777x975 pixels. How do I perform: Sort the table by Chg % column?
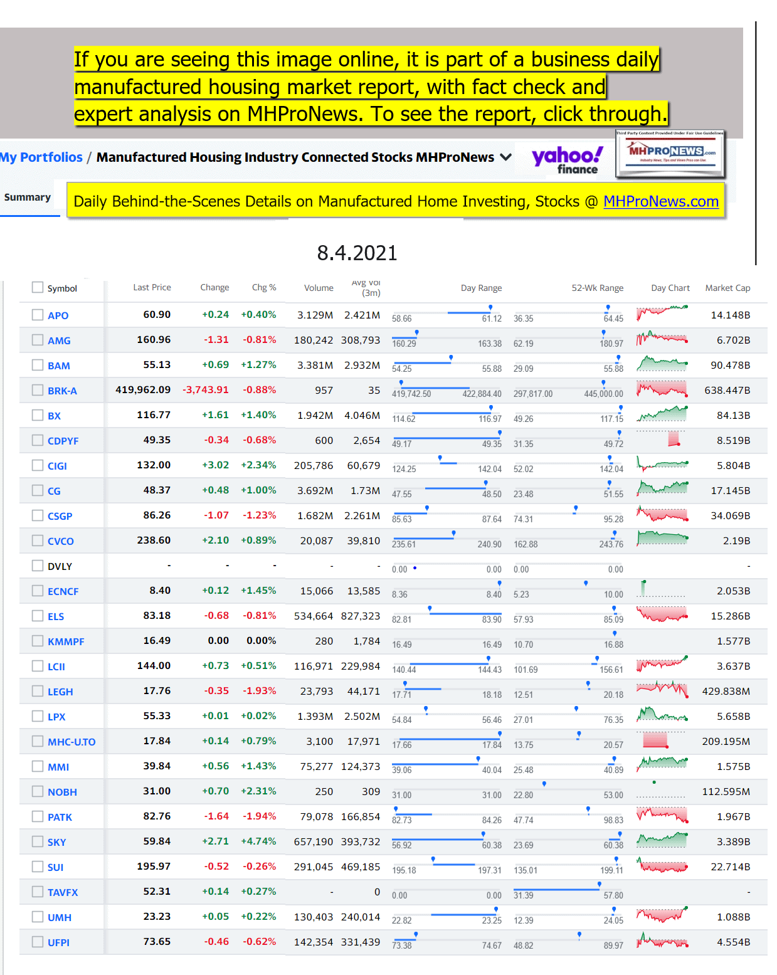263,287
